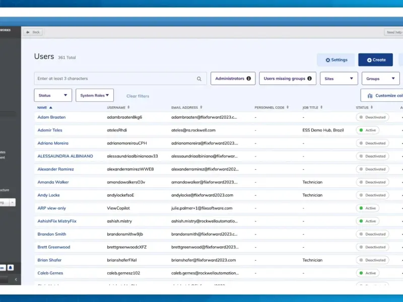Expand the Sites dropdown
Screen dimensions: 403x302
click(339, 79)
